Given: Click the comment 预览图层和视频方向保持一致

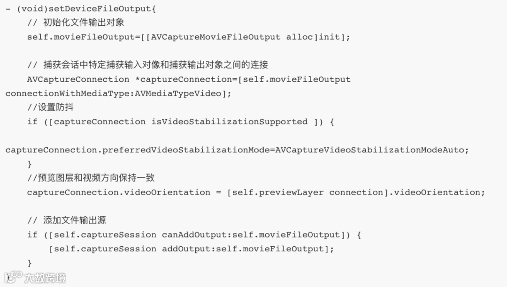Looking at the screenshot, I should point(91,178).
